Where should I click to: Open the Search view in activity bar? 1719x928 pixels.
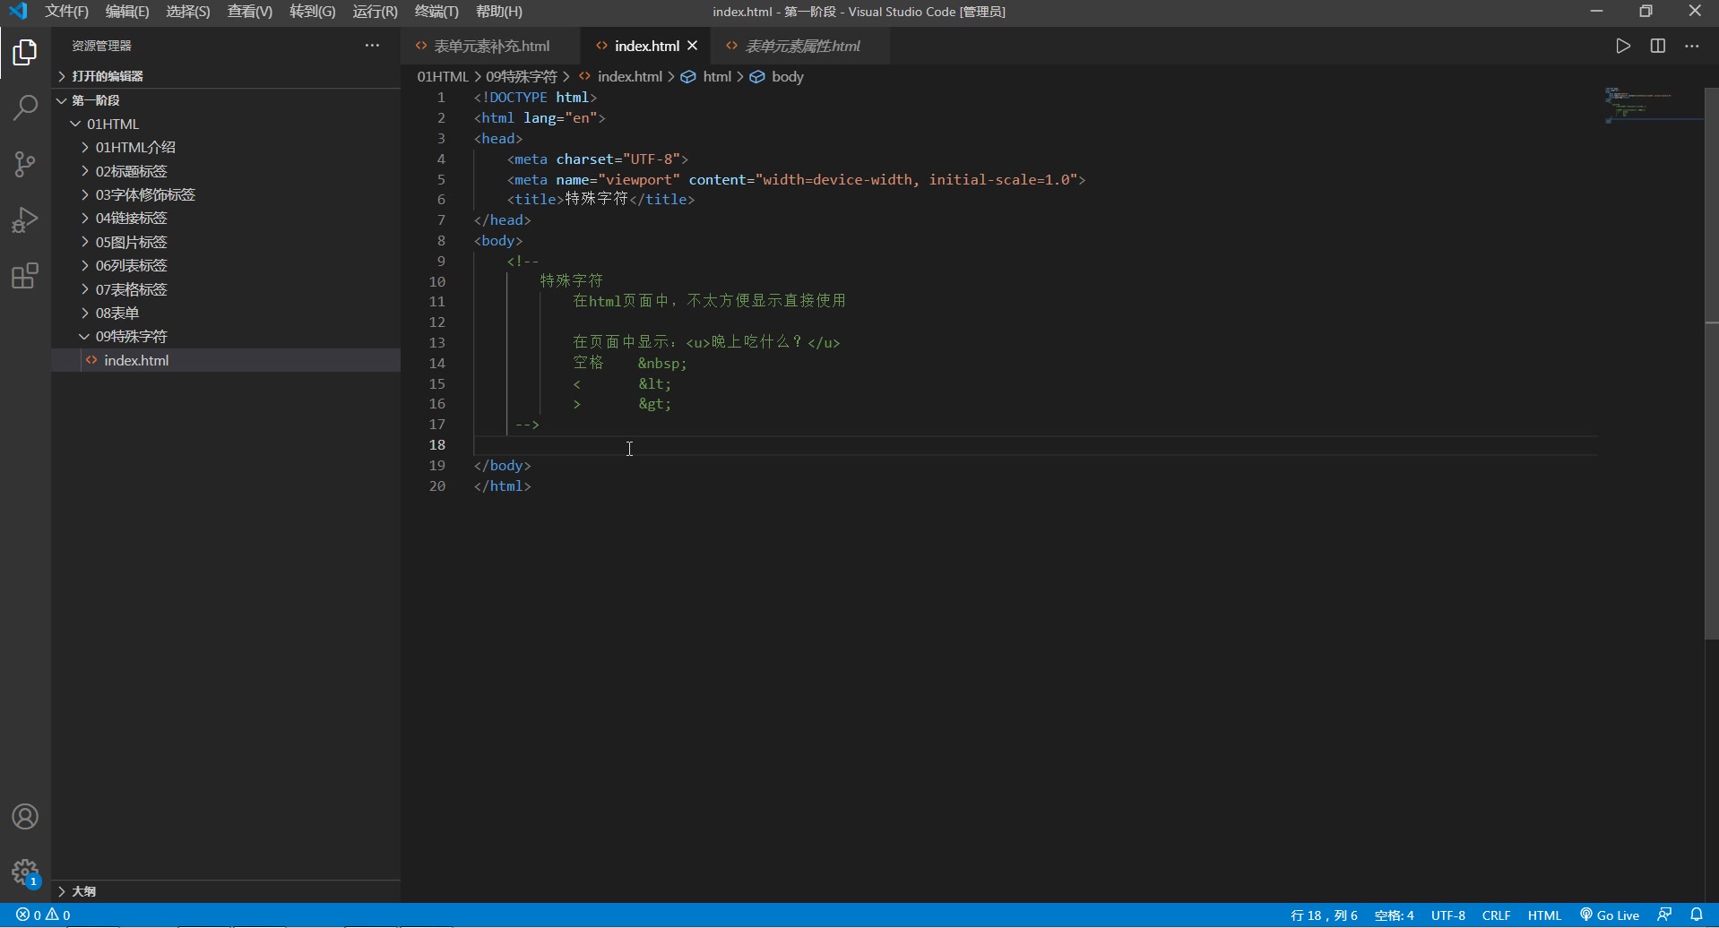click(25, 108)
